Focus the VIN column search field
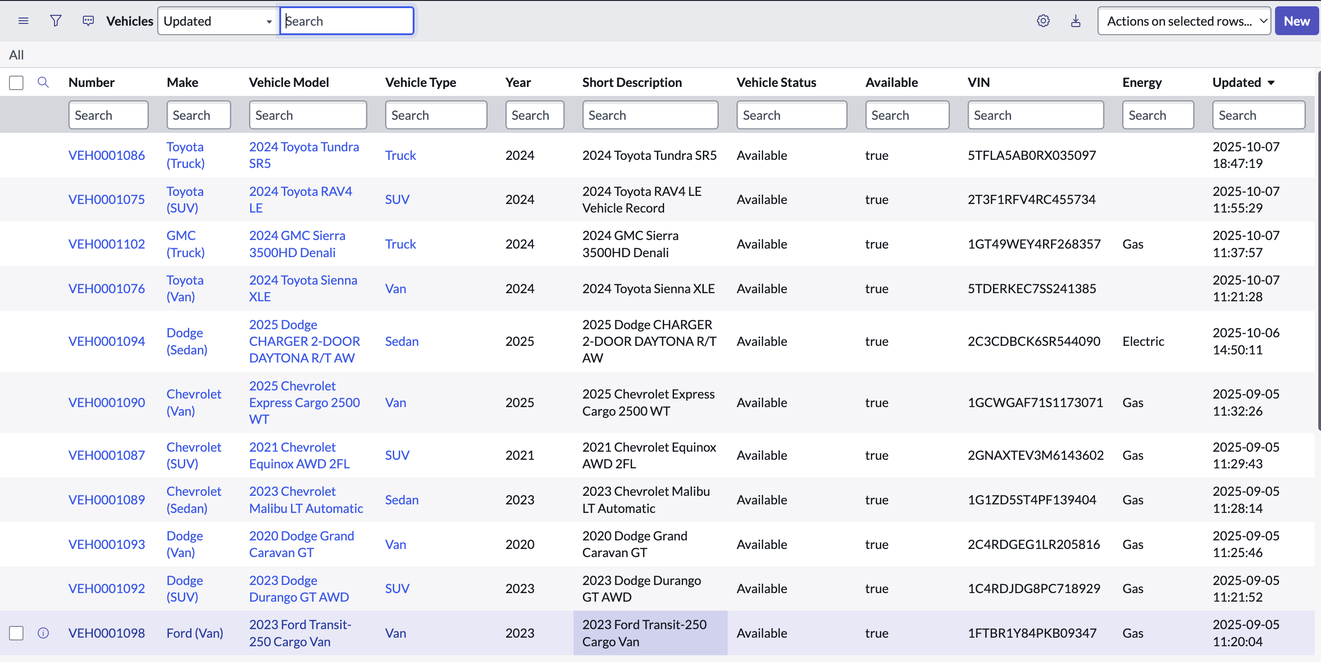 coord(1035,115)
